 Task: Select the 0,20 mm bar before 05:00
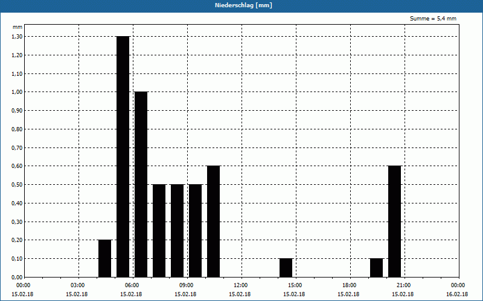point(104,259)
